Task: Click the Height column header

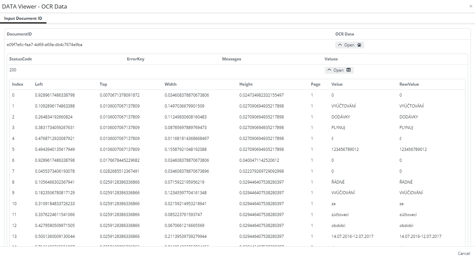Action: (246, 84)
